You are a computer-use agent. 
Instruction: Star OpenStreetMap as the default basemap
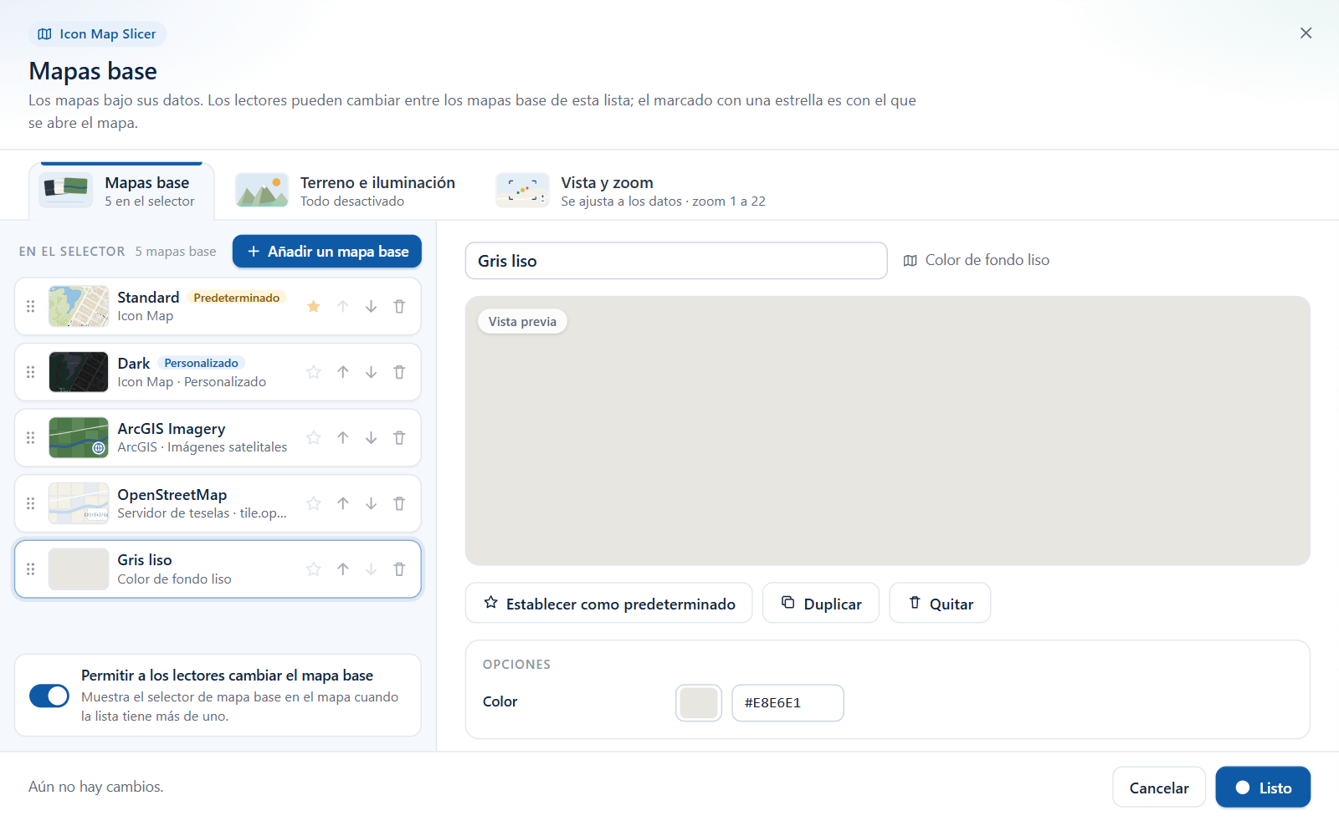[x=314, y=503]
